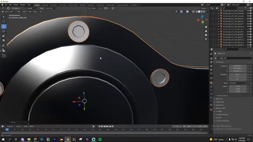The image size is (253, 142).
Task: Toggle auto keying record button in timeline
Action: pos(93,126)
